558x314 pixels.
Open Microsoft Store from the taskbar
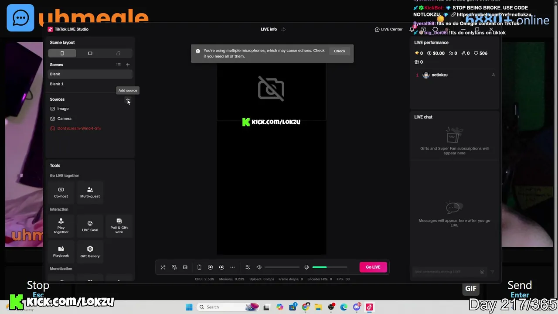pyautogui.click(x=293, y=307)
